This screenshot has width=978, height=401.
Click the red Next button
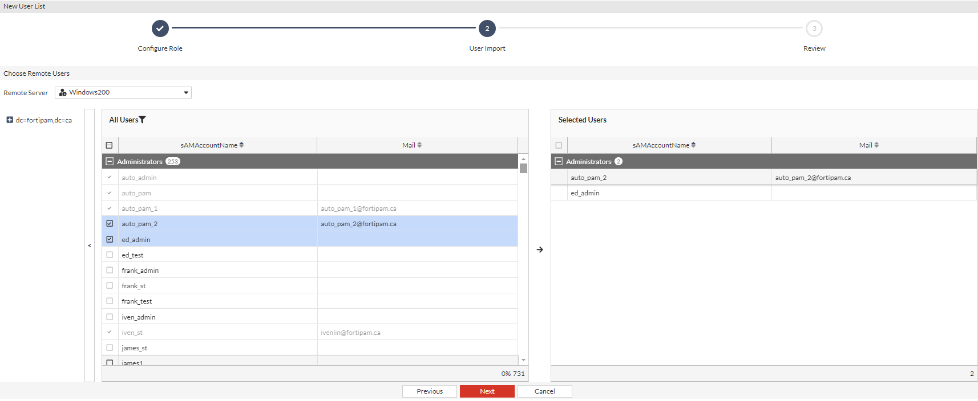click(x=487, y=391)
